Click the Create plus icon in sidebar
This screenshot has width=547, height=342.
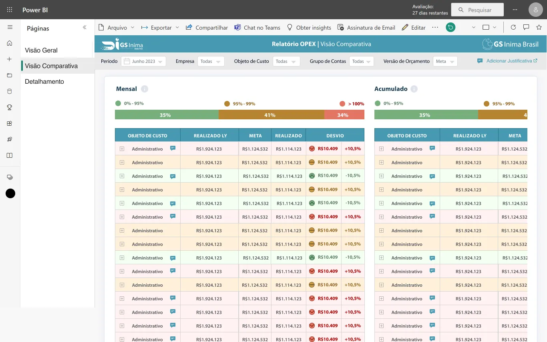tap(10, 59)
